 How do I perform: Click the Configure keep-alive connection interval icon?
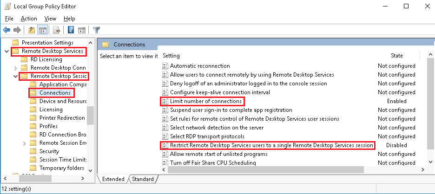tap(165, 92)
